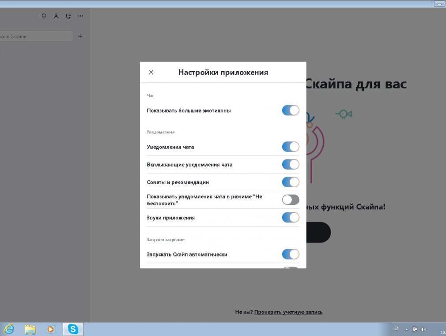This screenshot has width=446, height=336.
Task: Click the dark rounded button behind the dialog
Action: 318,232
